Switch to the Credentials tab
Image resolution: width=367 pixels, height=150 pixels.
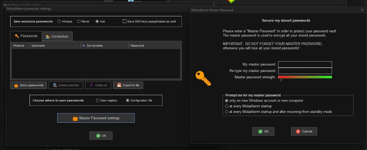(57, 36)
